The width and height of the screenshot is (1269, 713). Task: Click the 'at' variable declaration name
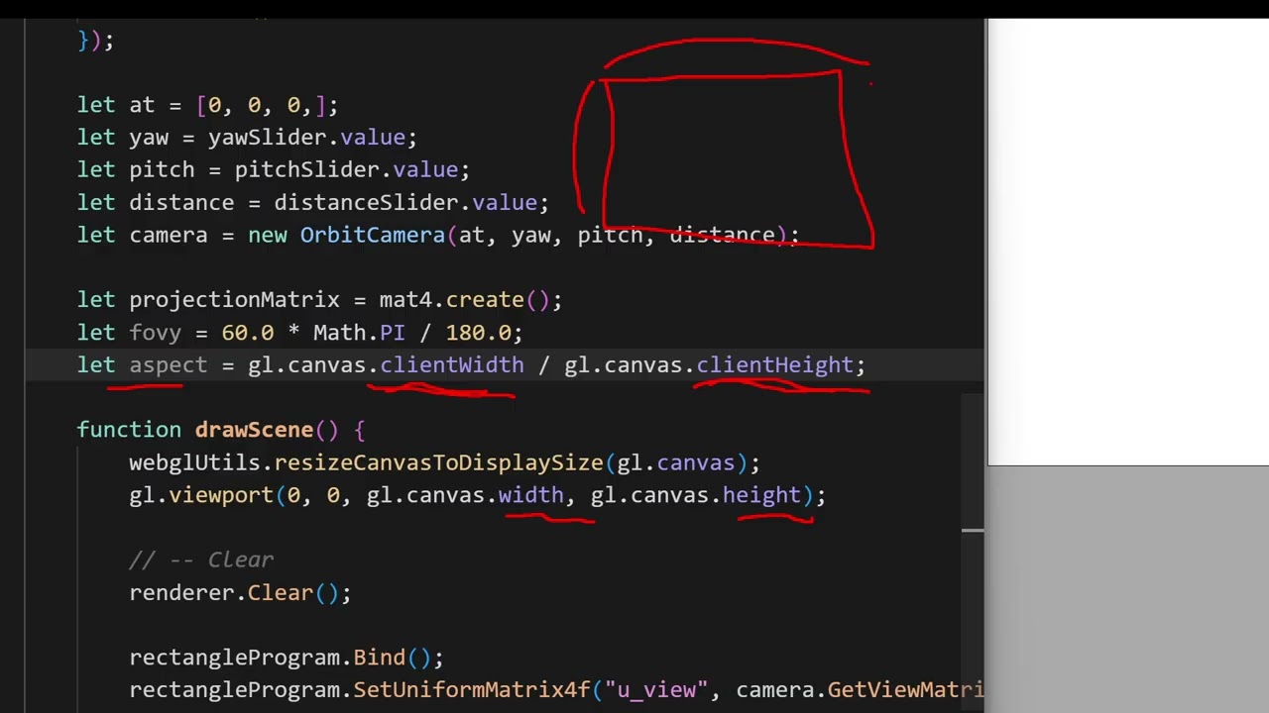pyautogui.click(x=142, y=105)
